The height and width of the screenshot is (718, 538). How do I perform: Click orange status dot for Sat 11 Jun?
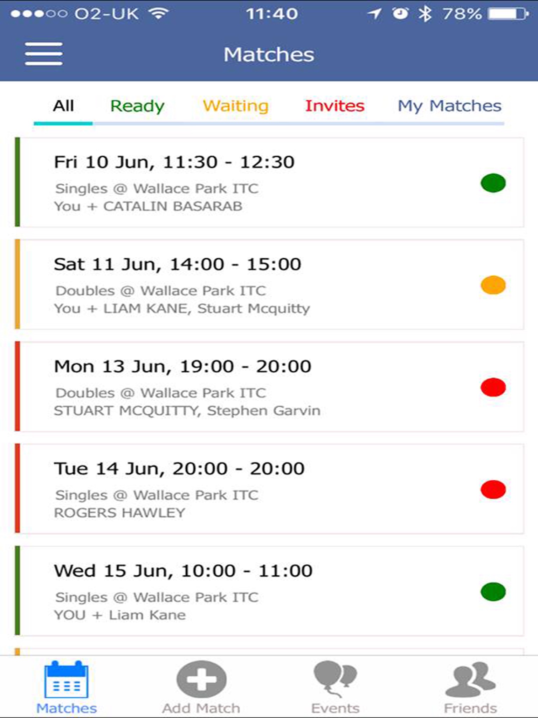tap(493, 285)
